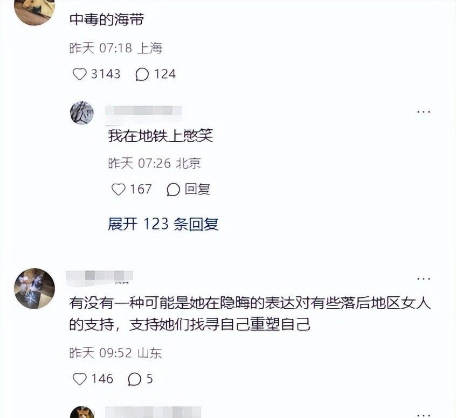This screenshot has width=456, height=418.
Task: Open the Shandong commenter's avatar
Action: [x=34, y=288]
